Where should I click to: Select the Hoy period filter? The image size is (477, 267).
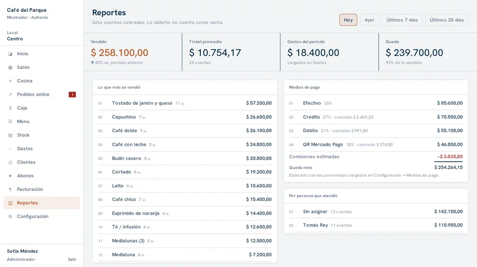[348, 20]
